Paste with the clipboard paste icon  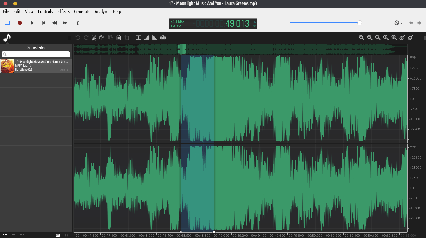tap(111, 38)
